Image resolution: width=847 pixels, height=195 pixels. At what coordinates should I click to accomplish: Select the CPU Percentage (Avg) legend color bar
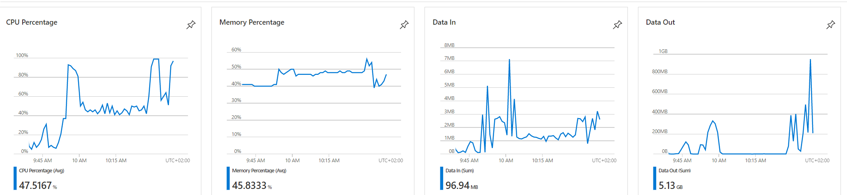15,178
